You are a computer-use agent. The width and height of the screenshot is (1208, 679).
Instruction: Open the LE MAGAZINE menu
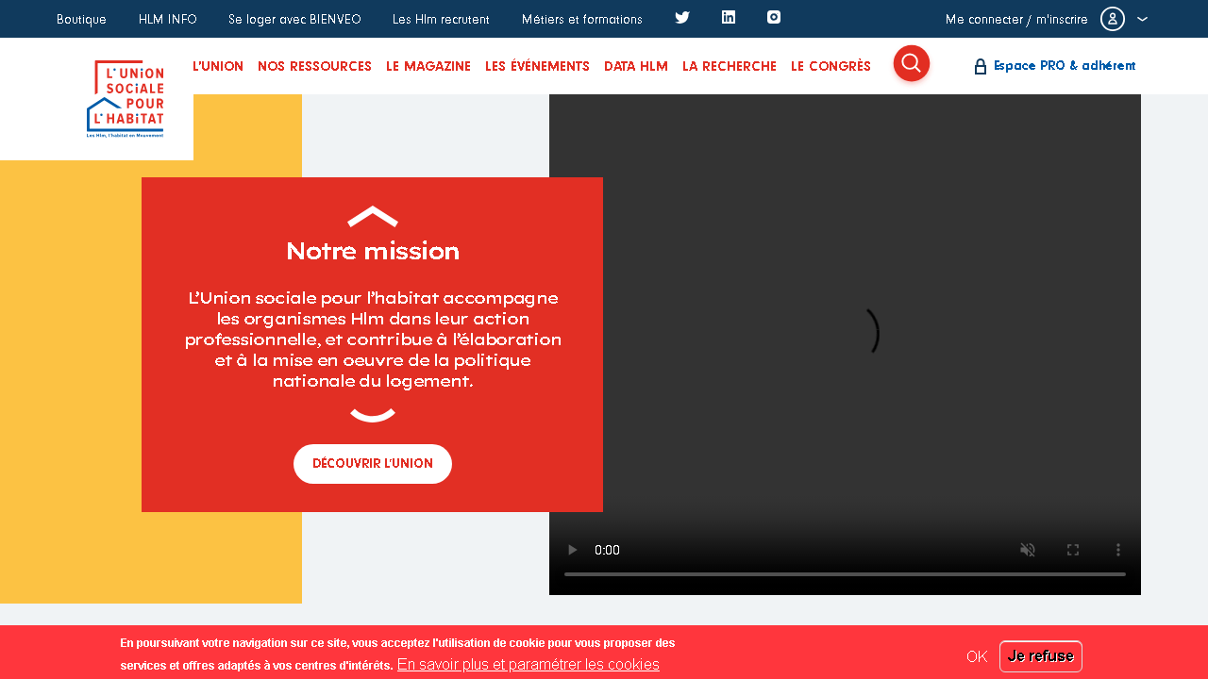[428, 66]
